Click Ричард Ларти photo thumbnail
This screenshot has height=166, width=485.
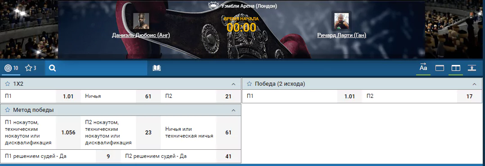coord(341,21)
